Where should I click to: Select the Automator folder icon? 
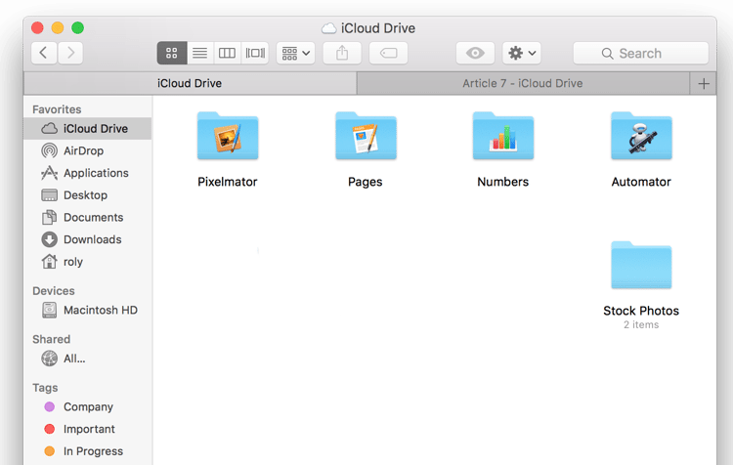click(641, 136)
